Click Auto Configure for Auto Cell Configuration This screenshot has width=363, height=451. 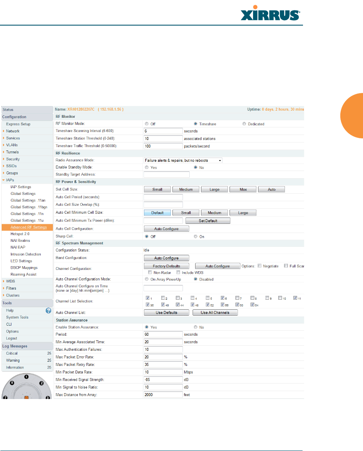click(x=166, y=229)
